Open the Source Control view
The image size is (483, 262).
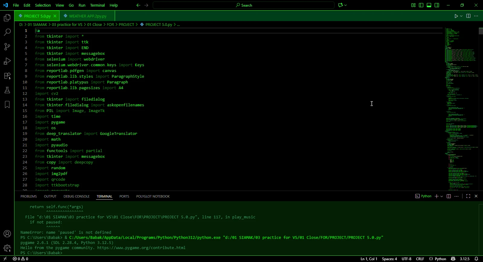(x=7, y=47)
